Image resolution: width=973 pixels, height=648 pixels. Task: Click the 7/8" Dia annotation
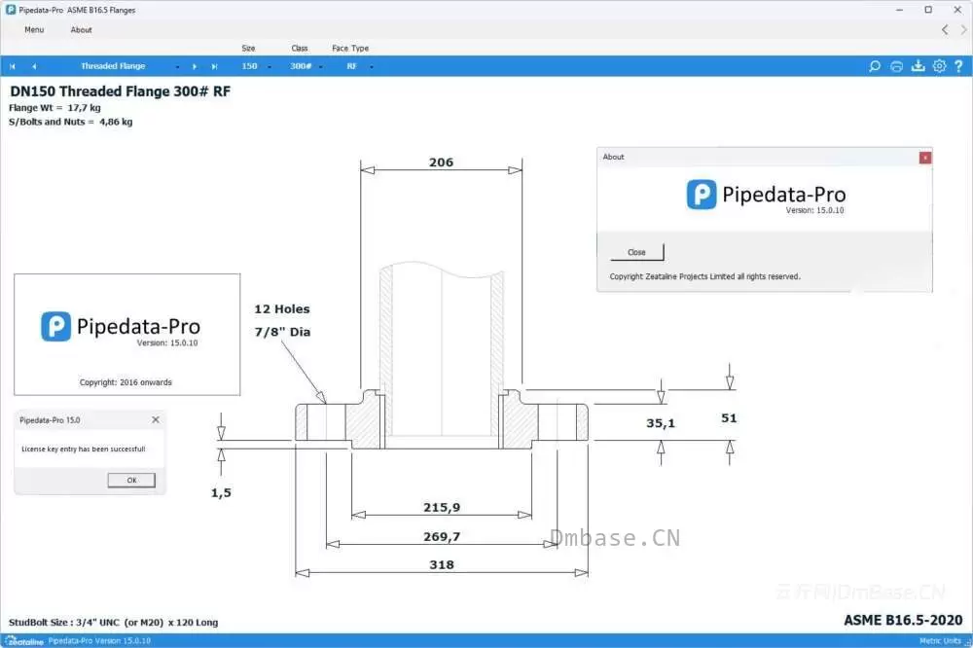click(282, 332)
